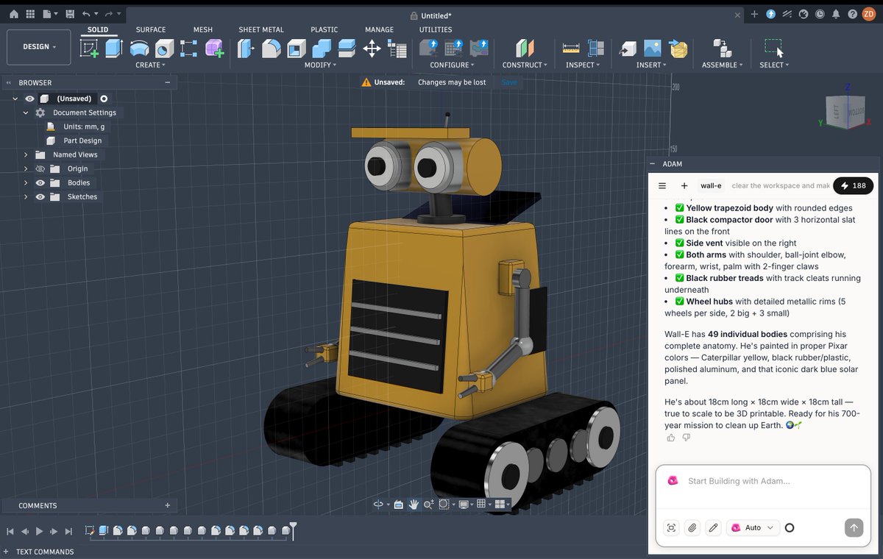Switch to the SHEET METAL tab
Viewport: 883px width, 559px height.
click(261, 29)
